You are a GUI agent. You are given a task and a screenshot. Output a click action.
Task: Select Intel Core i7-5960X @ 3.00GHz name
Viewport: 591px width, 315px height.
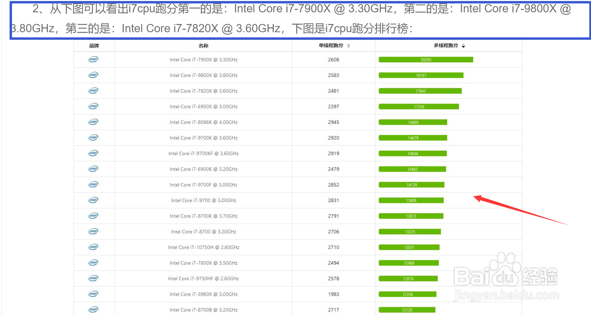pos(204,294)
